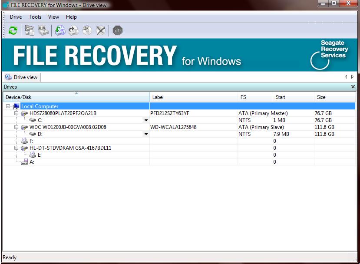Click the 76.7 GB size of C:

[323, 120]
